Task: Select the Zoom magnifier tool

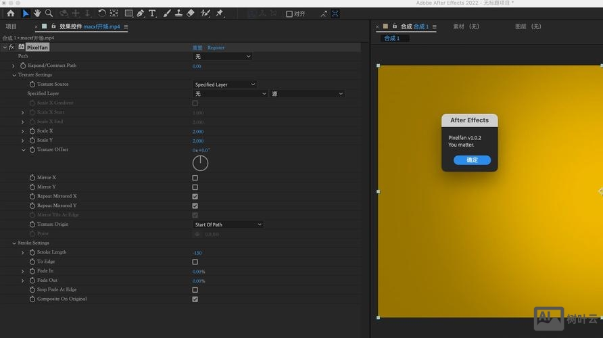Action: [x=49, y=14]
